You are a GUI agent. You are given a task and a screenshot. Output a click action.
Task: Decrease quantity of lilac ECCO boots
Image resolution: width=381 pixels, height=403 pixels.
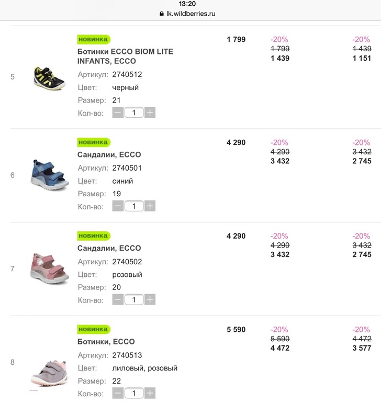118,394
